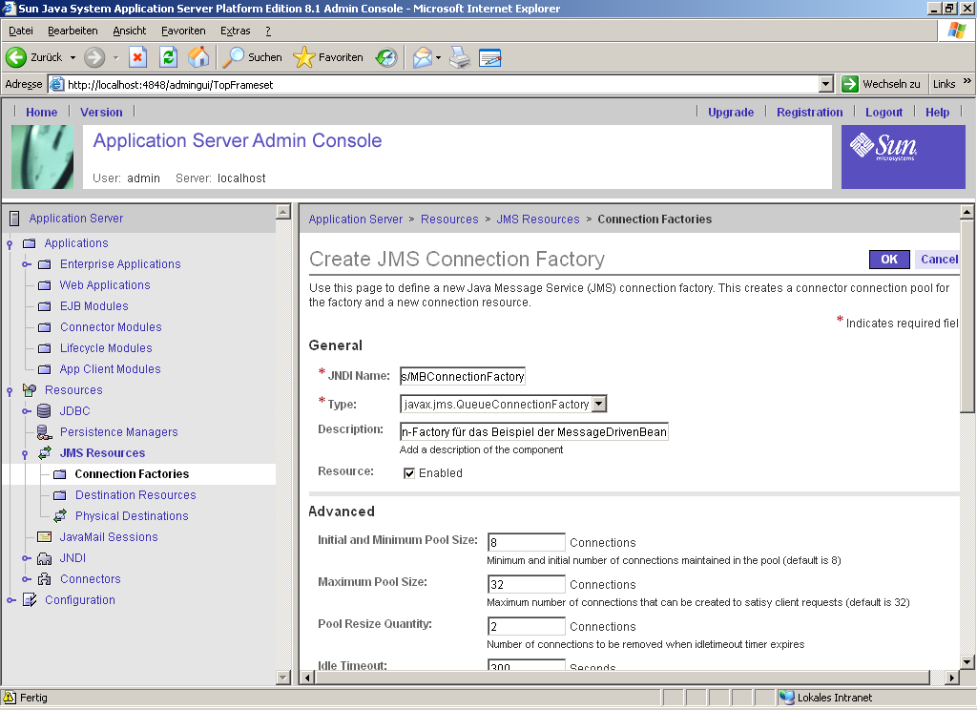Open the Ansicht menu
This screenshot has width=977, height=710.
point(130,31)
